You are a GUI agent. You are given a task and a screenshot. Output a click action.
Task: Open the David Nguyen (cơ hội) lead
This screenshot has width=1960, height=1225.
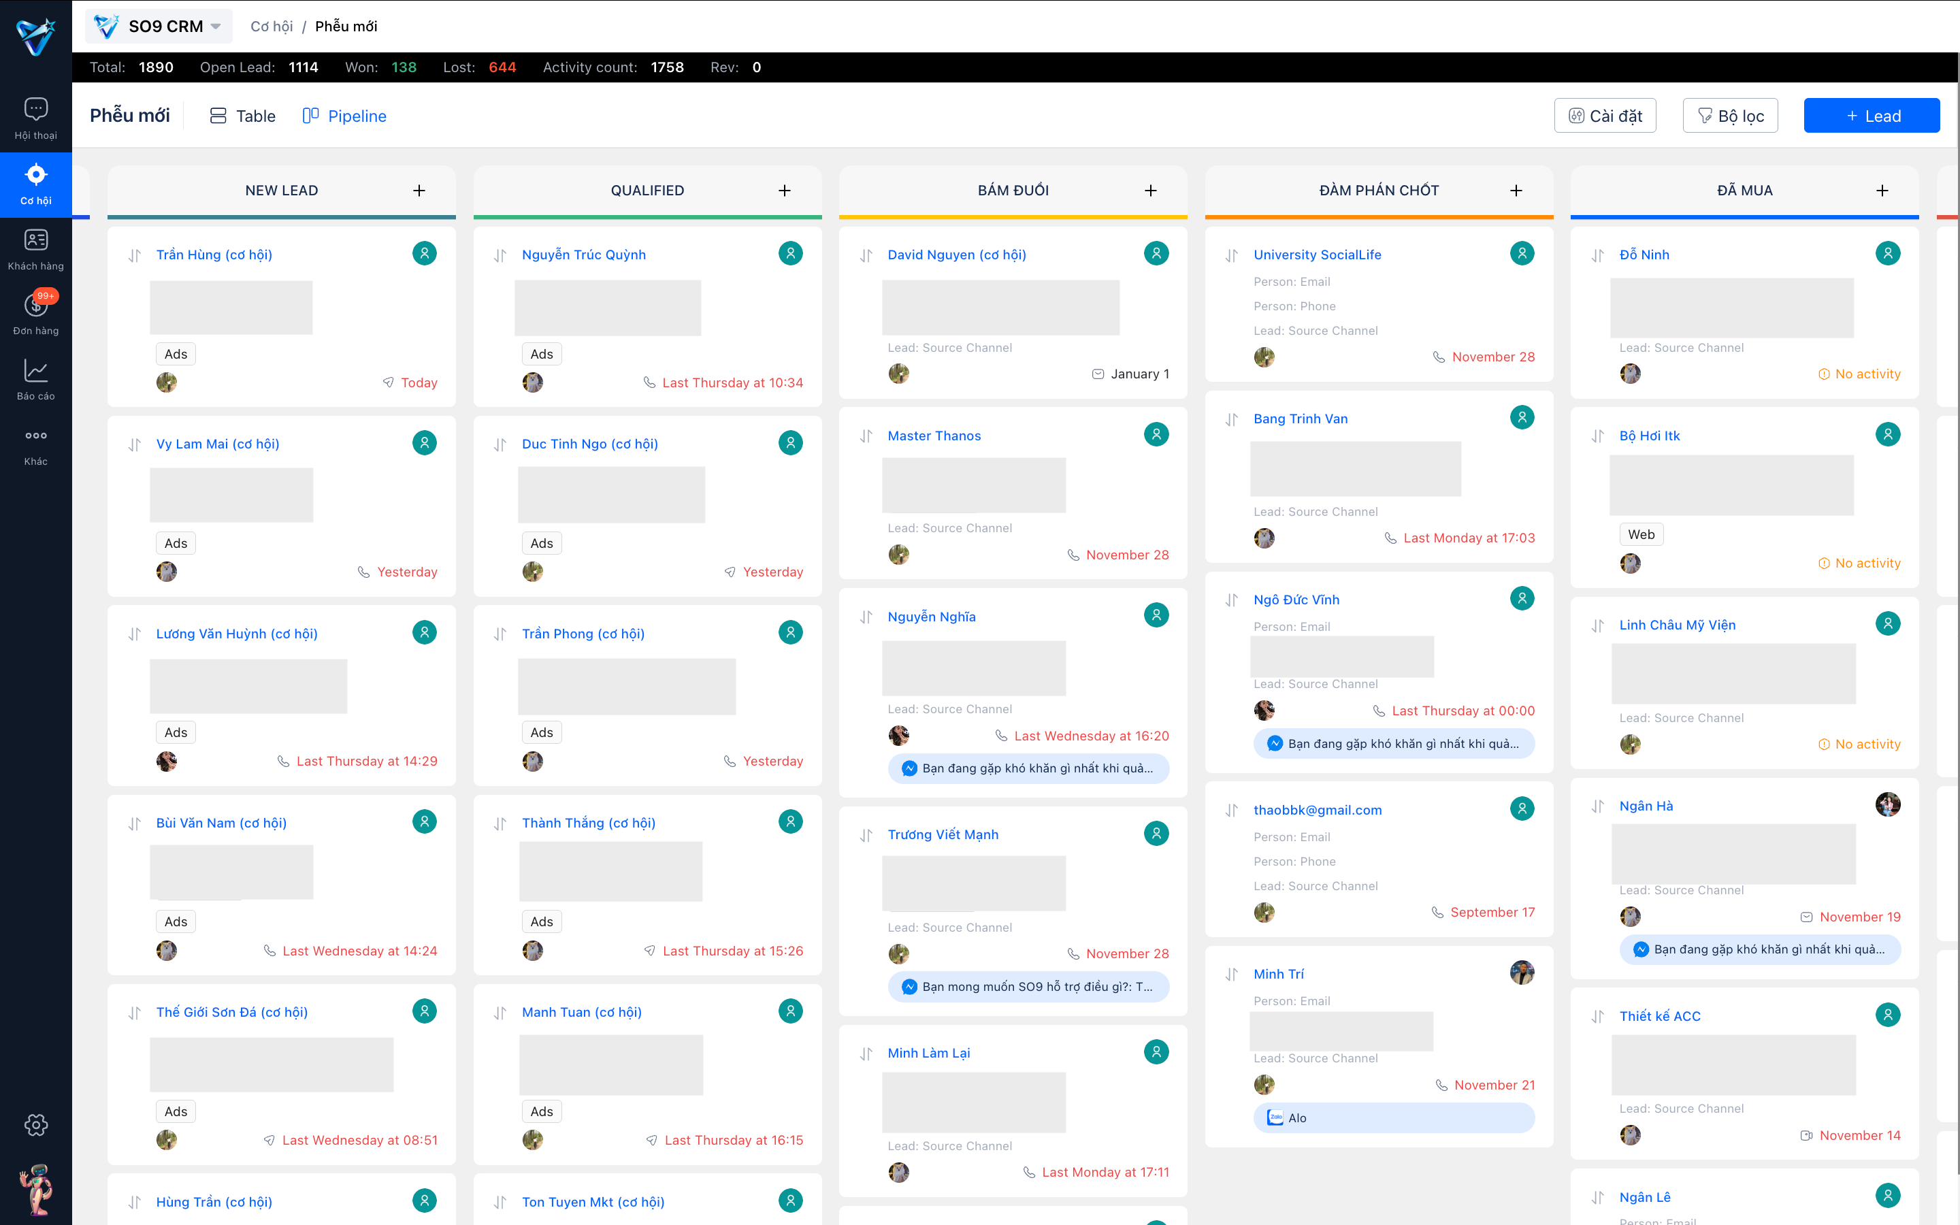pyautogui.click(x=956, y=255)
